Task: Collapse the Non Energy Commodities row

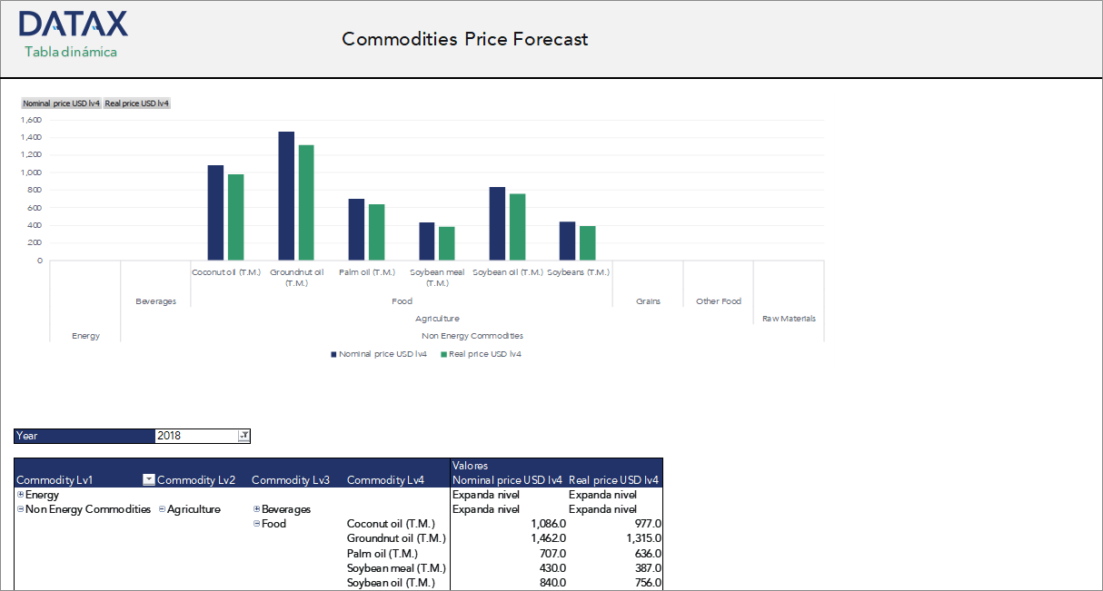Action: 19,508
